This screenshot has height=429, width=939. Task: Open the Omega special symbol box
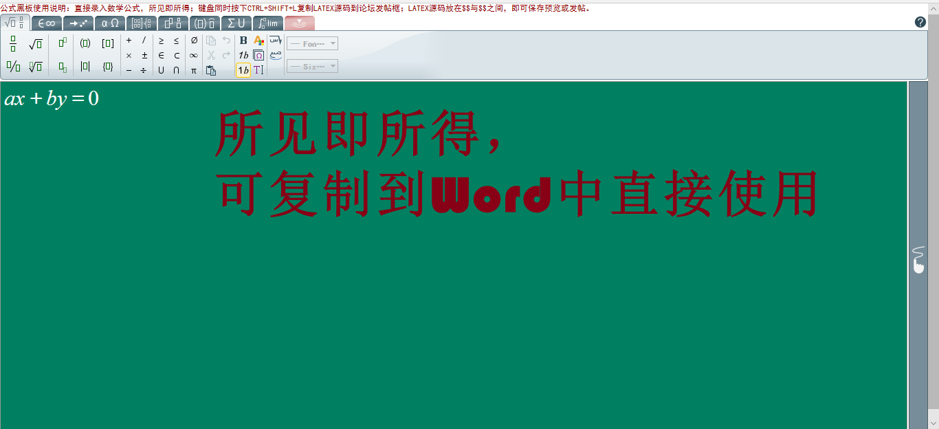[x=258, y=55]
